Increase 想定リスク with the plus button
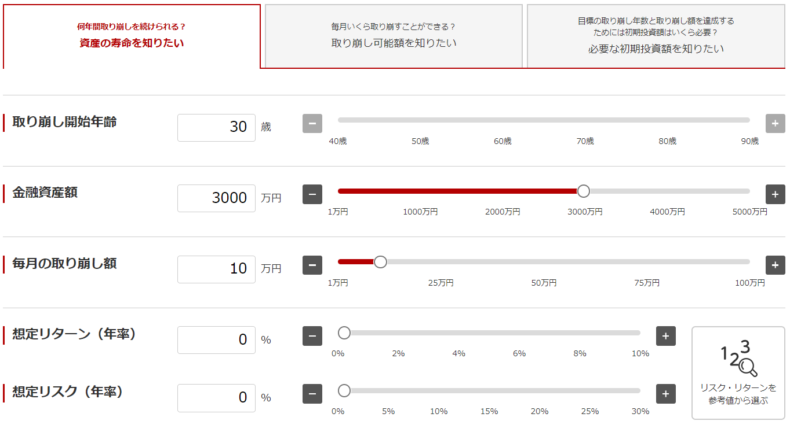 click(x=665, y=394)
